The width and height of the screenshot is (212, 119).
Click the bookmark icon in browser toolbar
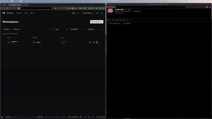pos(19,8)
